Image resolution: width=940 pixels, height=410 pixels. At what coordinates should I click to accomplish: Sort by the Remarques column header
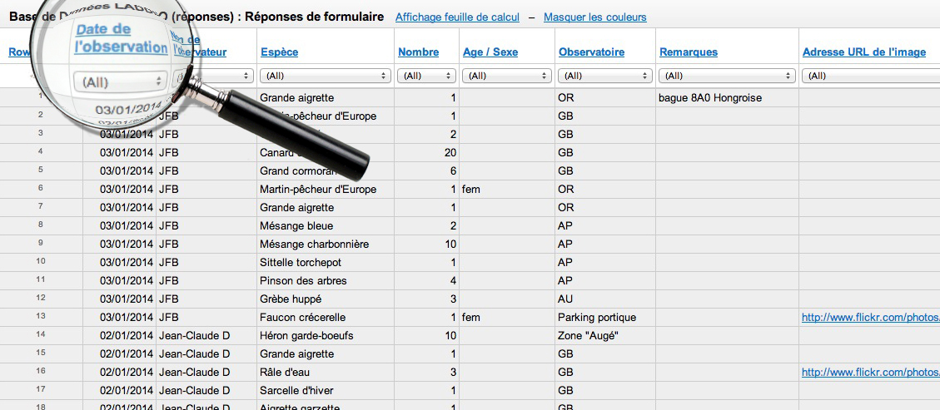point(689,52)
